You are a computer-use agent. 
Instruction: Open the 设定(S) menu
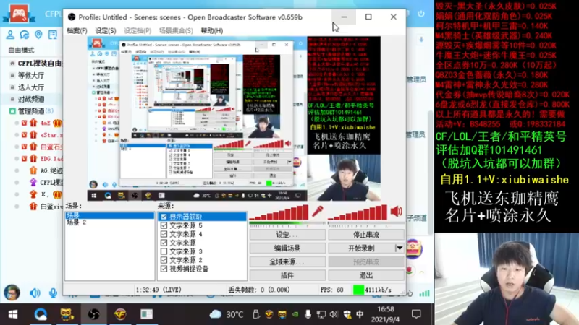(x=105, y=30)
